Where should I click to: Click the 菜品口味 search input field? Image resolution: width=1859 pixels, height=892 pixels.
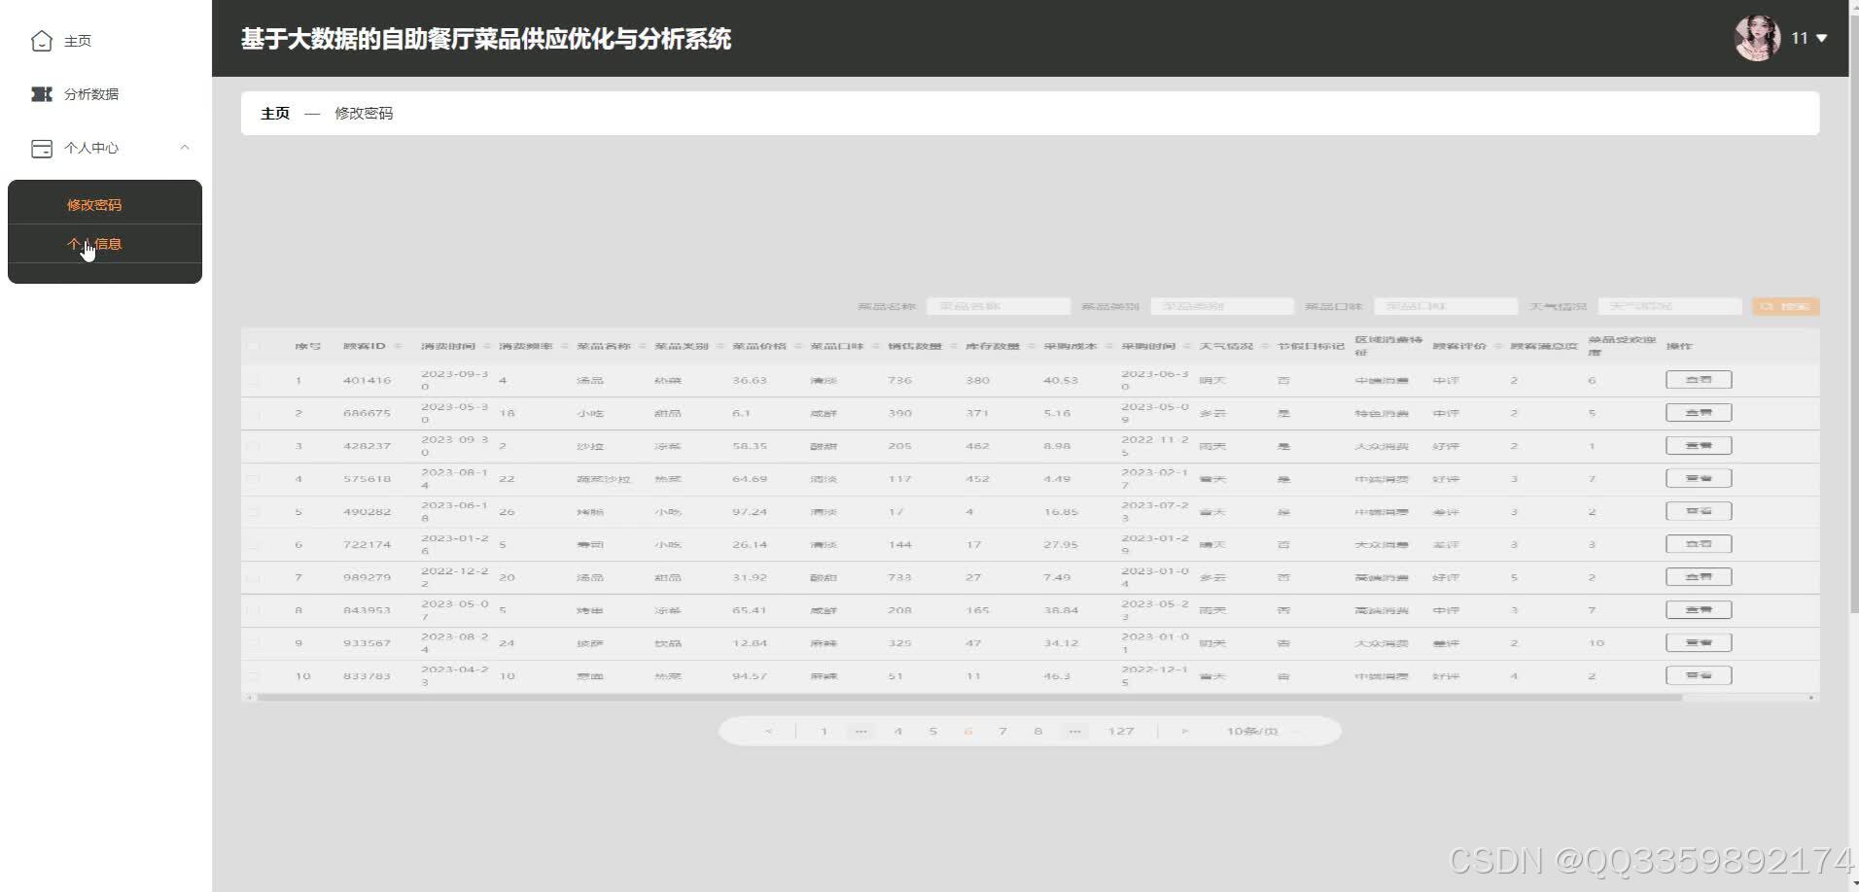(x=1446, y=306)
